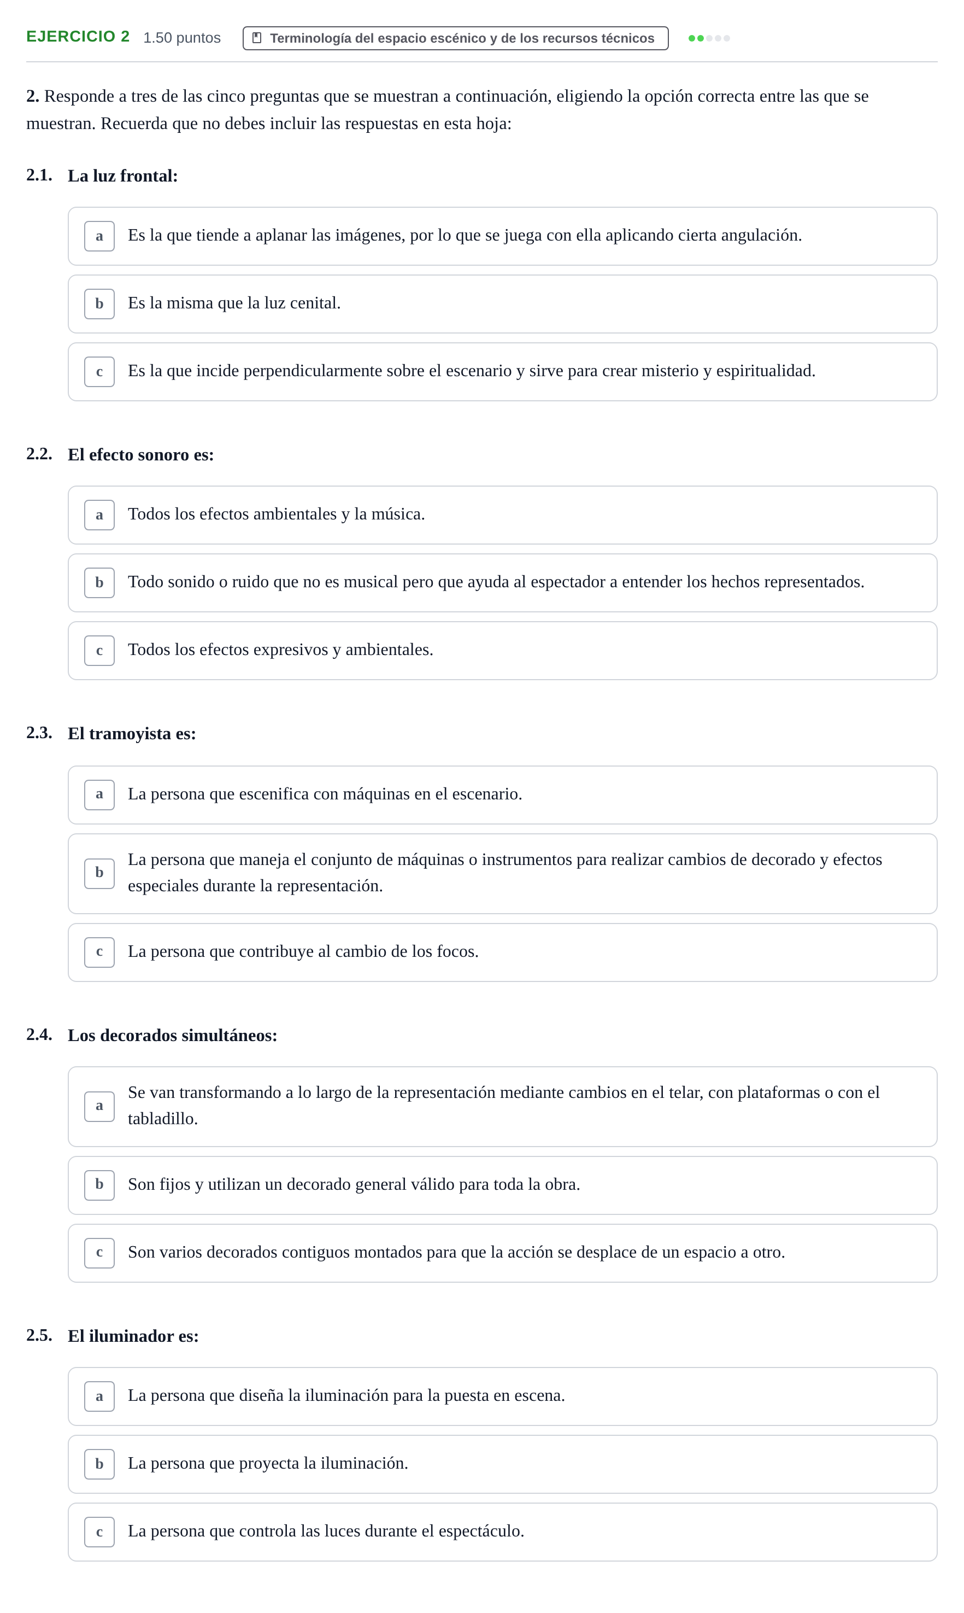The width and height of the screenshot is (964, 1613).
Task: Click the 'Terminología del espacio escénico' topic tag
Action: click(x=455, y=38)
